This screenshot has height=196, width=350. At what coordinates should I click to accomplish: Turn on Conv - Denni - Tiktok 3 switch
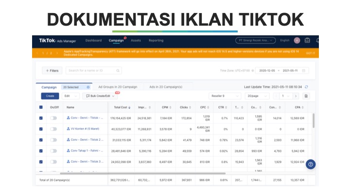coord(53,162)
